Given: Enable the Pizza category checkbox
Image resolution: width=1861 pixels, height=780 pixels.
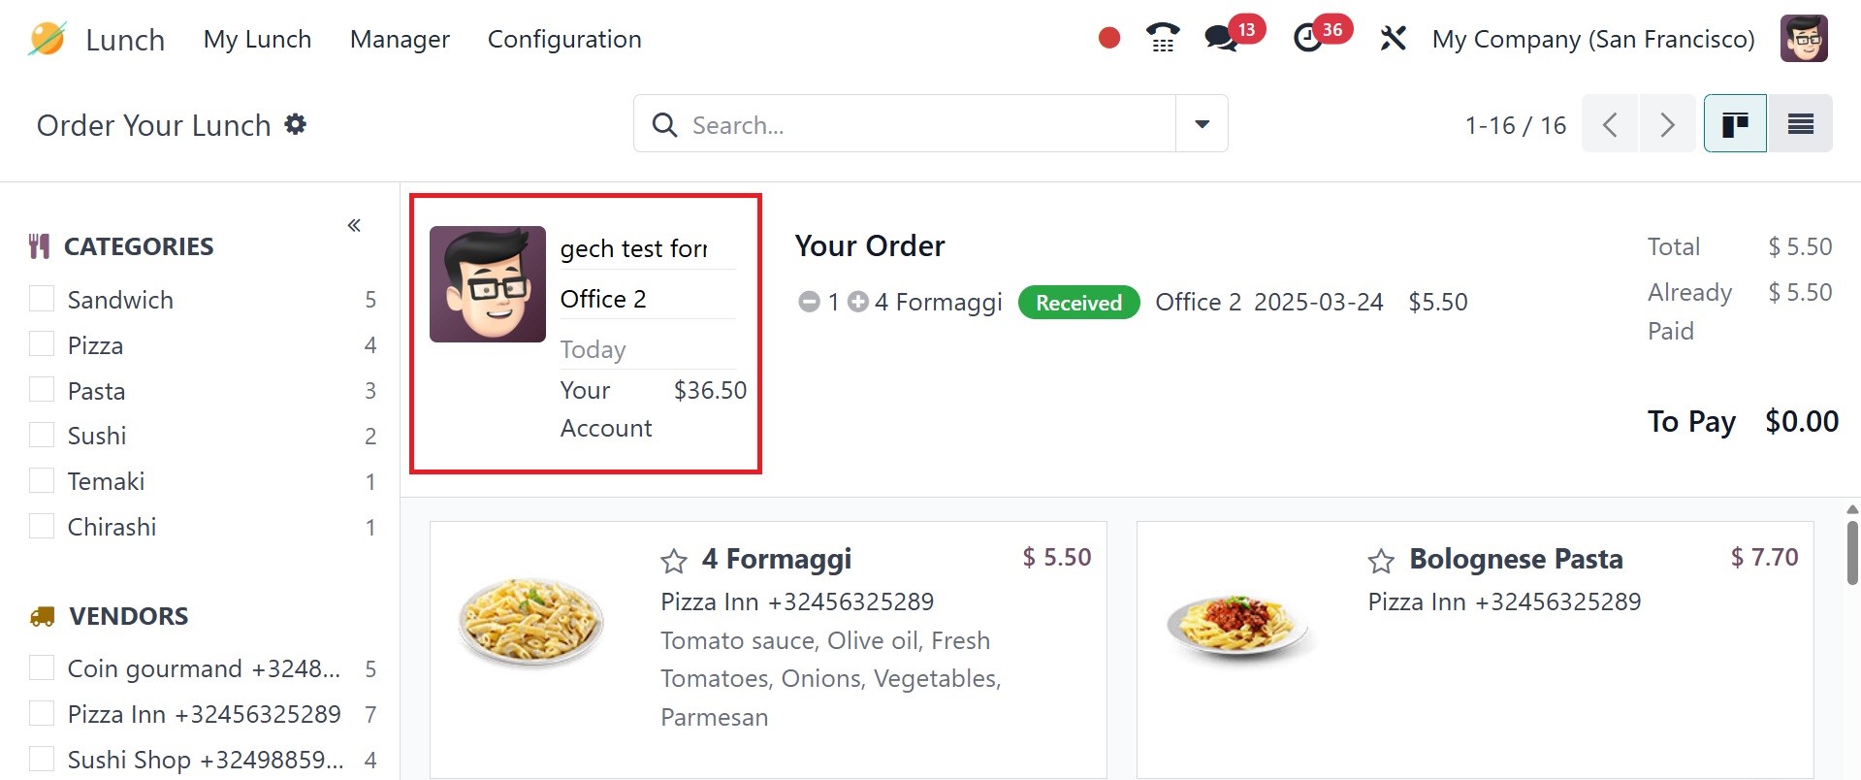Looking at the screenshot, I should (42, 344).
